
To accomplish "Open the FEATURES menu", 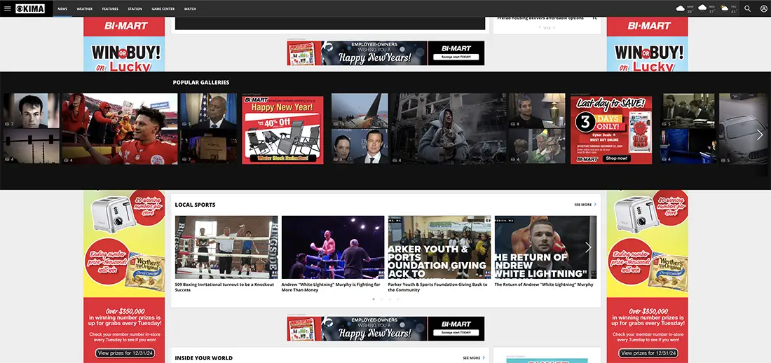I will point(110,9).
